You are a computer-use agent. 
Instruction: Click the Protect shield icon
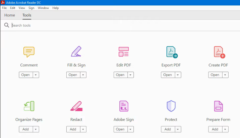[171, 106]
